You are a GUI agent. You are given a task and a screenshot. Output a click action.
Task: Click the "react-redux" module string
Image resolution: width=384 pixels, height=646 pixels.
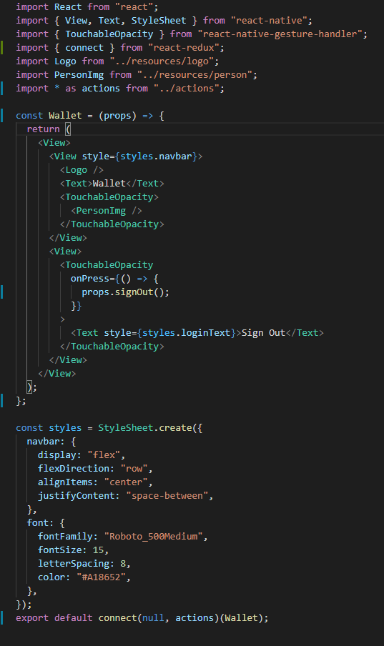(x=184, y=48)
